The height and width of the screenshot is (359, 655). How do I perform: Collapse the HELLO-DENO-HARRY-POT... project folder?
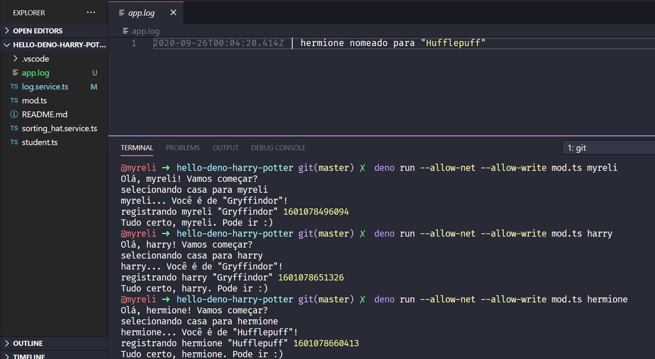[x=7, y=45]
